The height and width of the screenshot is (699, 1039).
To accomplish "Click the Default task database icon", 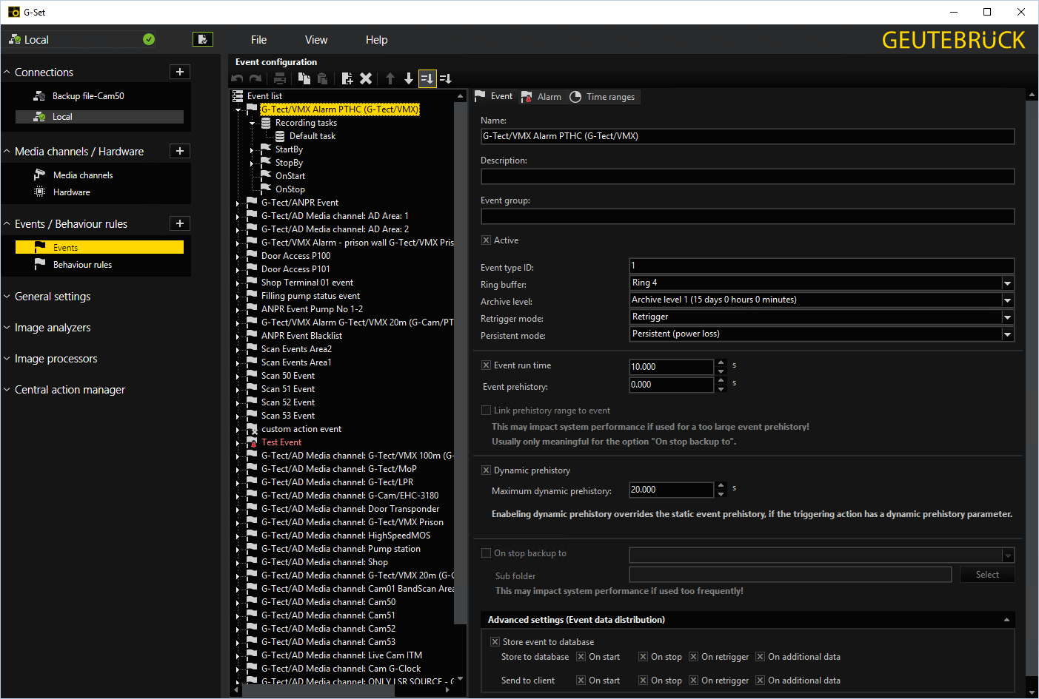I will [280, 136].
